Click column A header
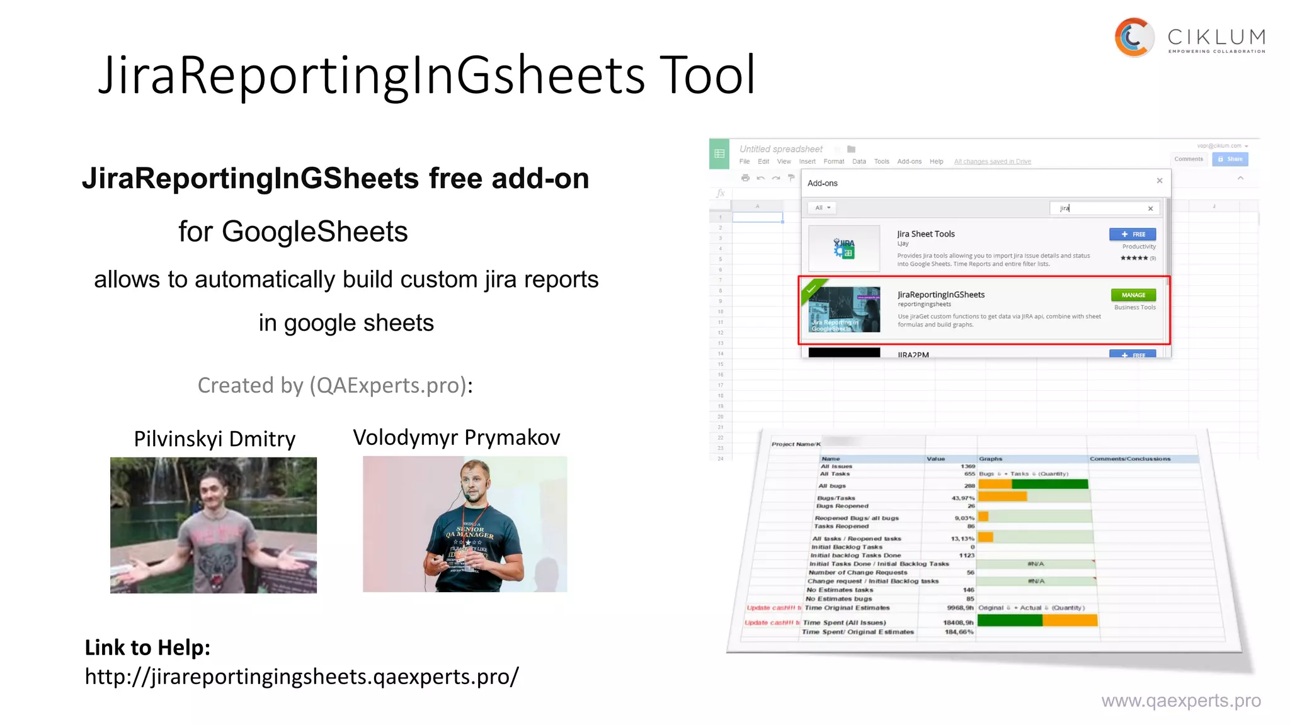 coord(757,206)
